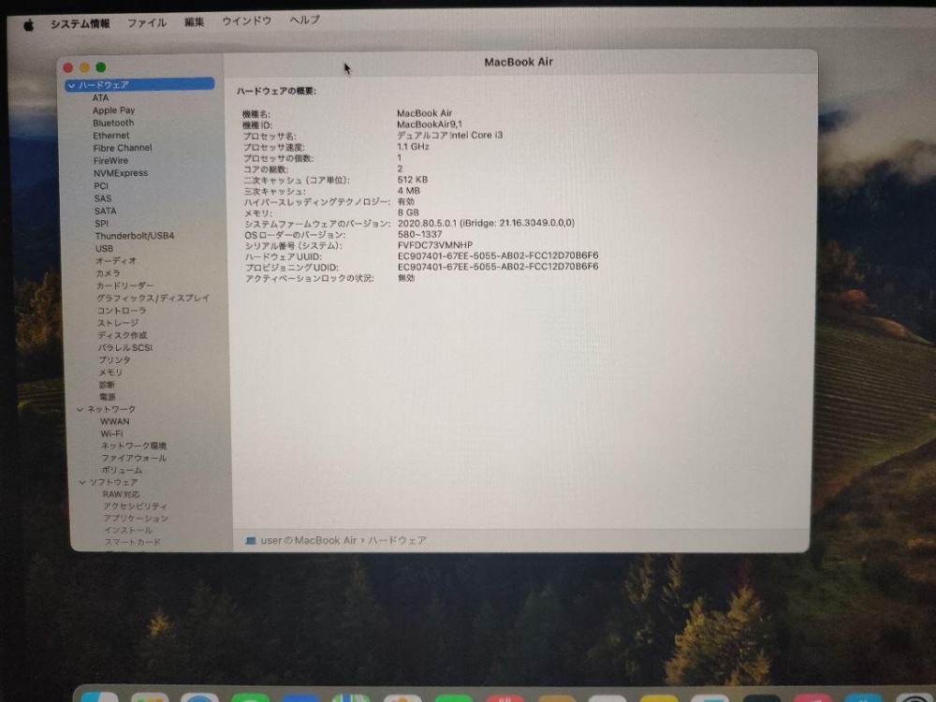936x702 pixels.
Task: Select スマートカード in the sidebar
Action: click(133, 542)
